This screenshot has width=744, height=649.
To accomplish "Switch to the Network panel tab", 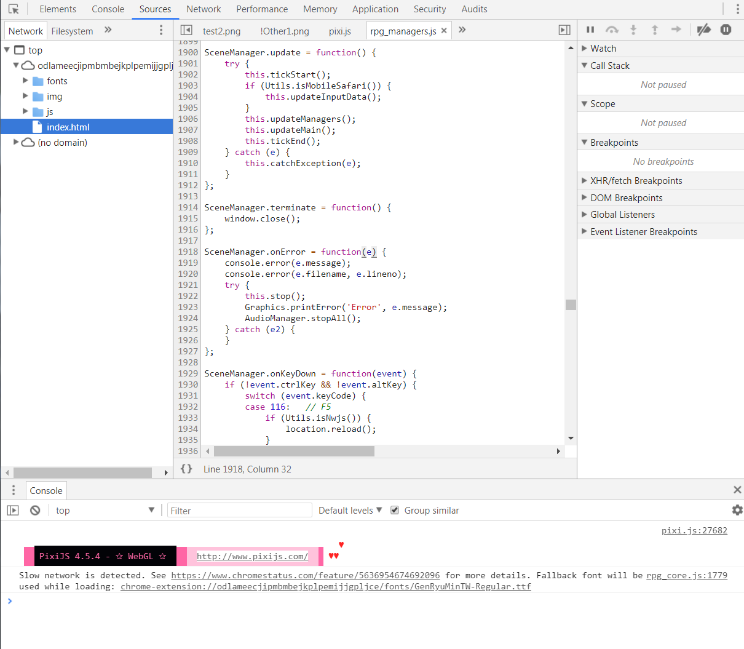I will 204,9.
